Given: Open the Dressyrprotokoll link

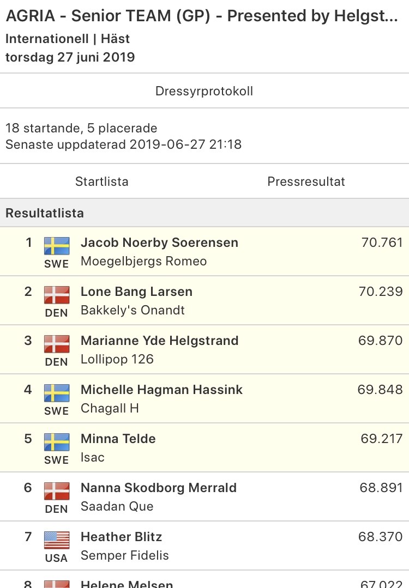Looking at the screenshot, I should point(204,91).
